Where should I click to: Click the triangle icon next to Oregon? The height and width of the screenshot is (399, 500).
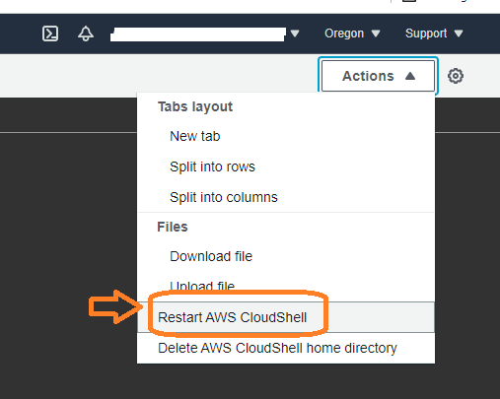[x=376, y=33]
